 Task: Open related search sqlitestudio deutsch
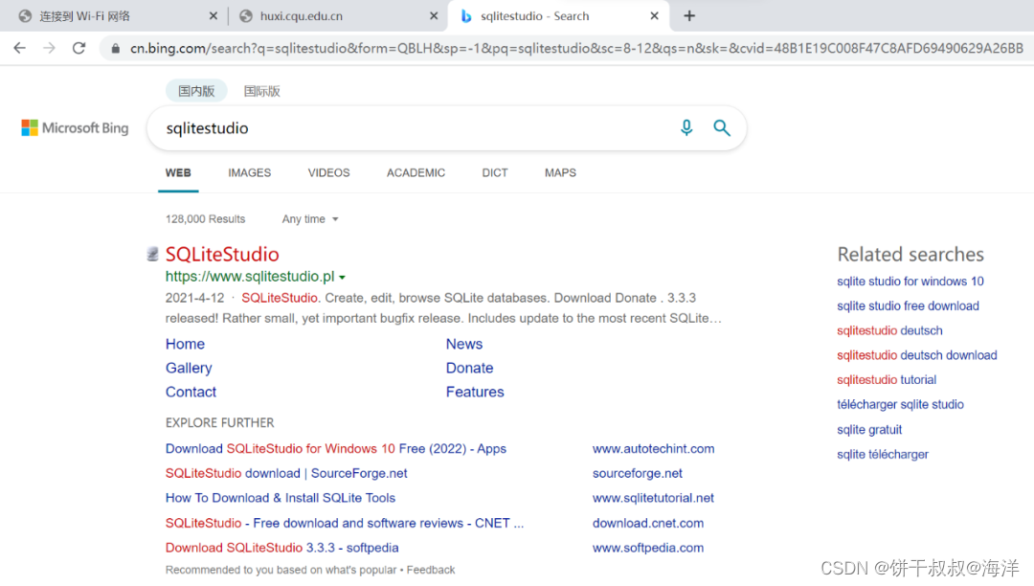pos(889,330)
